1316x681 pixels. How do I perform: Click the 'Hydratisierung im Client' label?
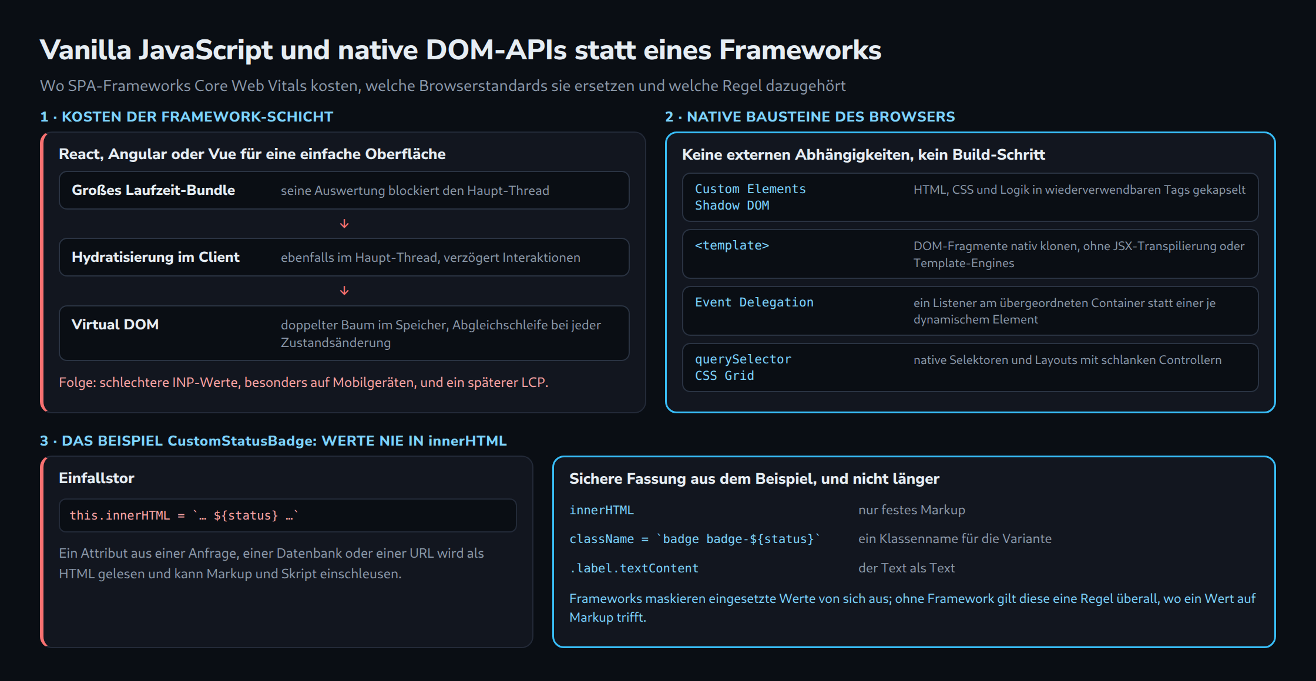click(x=156, y=257)
